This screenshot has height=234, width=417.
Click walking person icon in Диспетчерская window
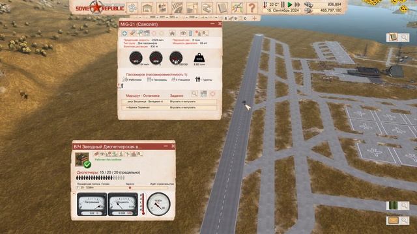[x=121, y=154]
